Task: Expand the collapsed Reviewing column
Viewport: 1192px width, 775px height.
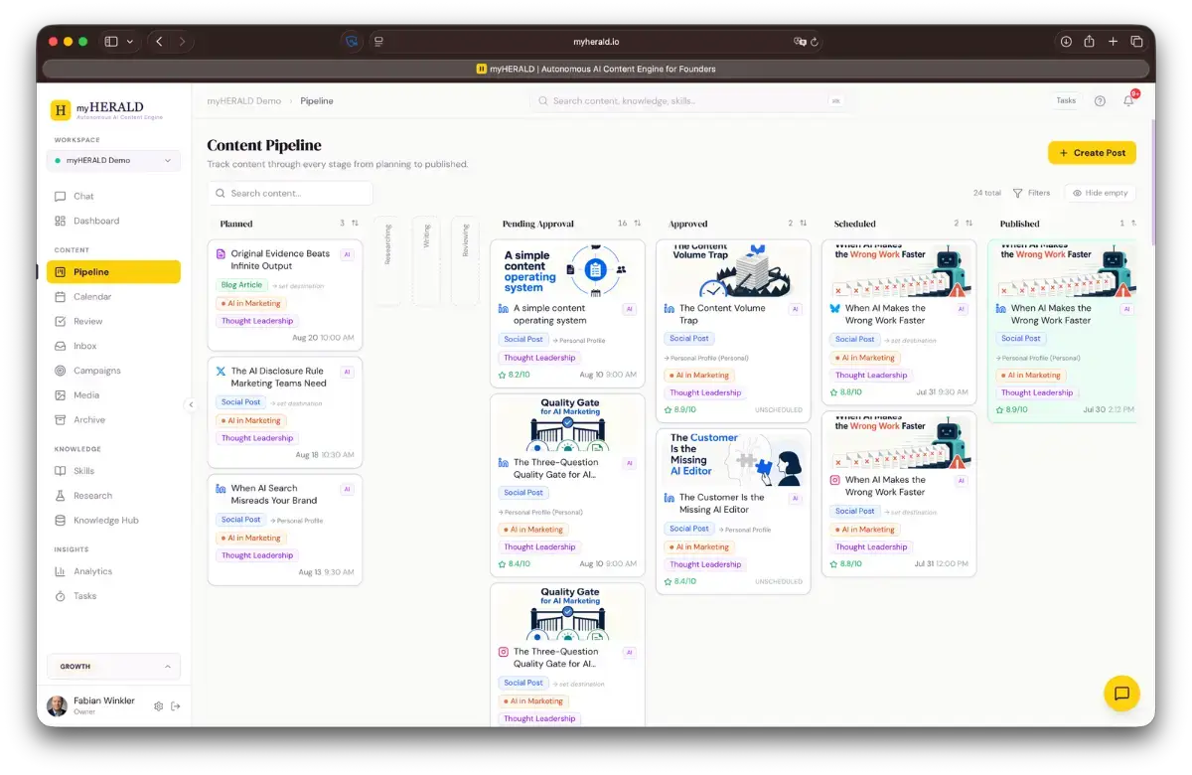Action: coord(465,261)
